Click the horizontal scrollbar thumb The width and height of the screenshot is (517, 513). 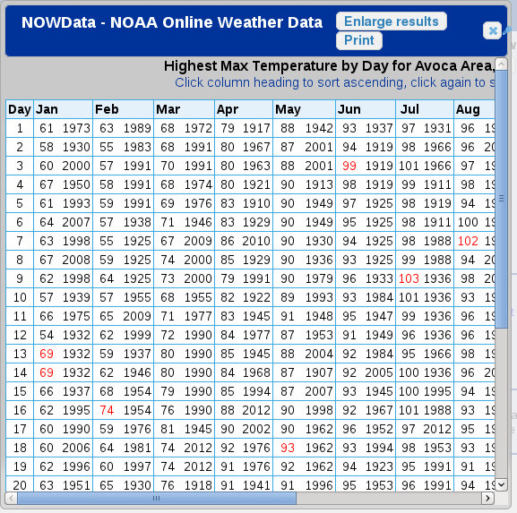click(157, 498)
